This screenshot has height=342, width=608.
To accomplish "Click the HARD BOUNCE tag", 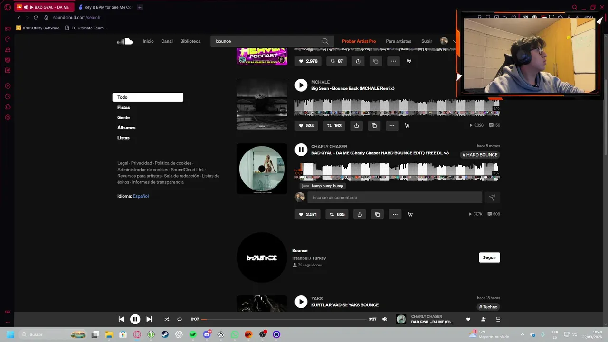I will click(x=480, y=155).
